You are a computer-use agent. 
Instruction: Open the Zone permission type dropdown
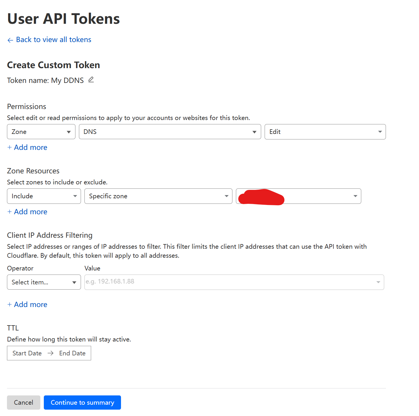tap(41, 132)
